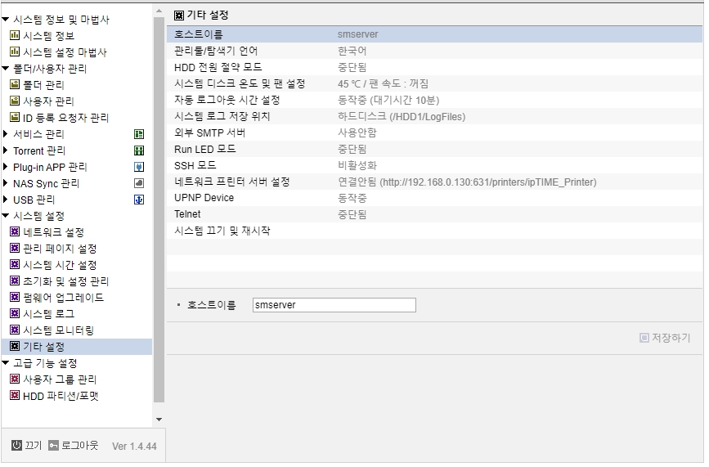Click the NAS Sync 관리 icon
Image resolution: width=709 pixels, height=467 pixels.
pos(139,183)
